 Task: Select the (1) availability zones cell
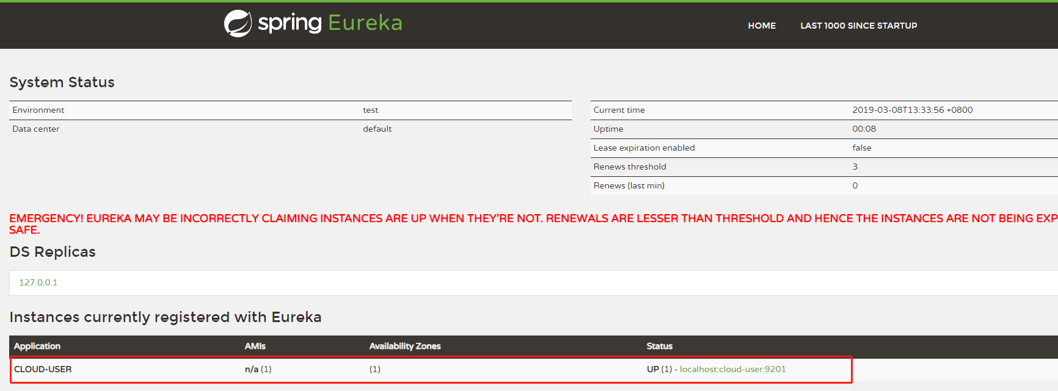375,369
